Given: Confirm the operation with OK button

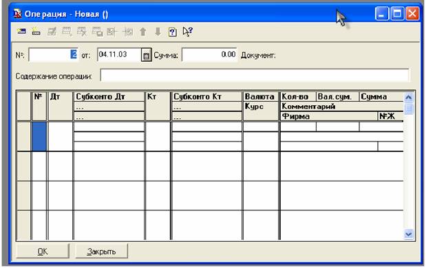Looking at the screenshot, I should (43, 252).
